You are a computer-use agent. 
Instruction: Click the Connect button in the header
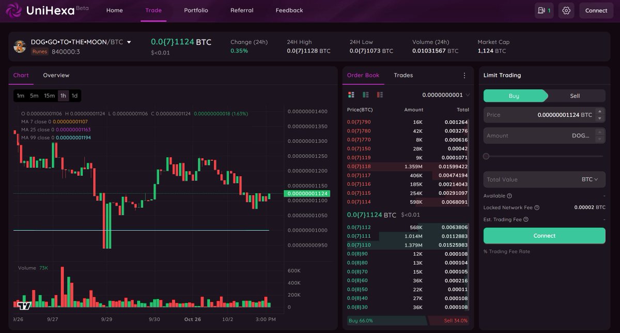596,10
